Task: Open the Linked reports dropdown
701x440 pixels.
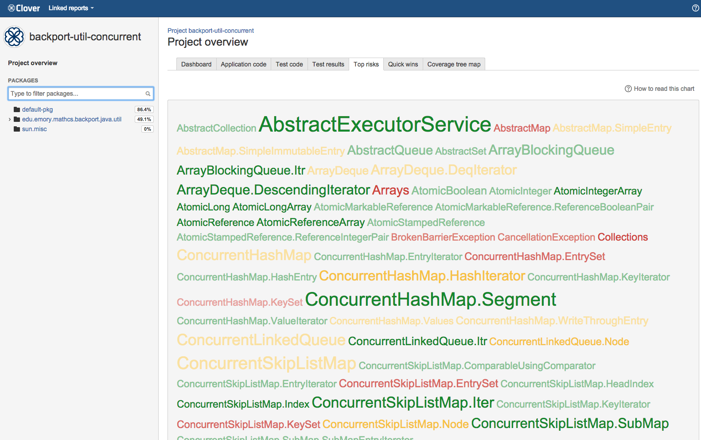Action: click(x=71, y=8)
